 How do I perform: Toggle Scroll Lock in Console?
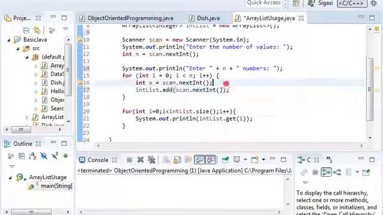coord(178,160)
